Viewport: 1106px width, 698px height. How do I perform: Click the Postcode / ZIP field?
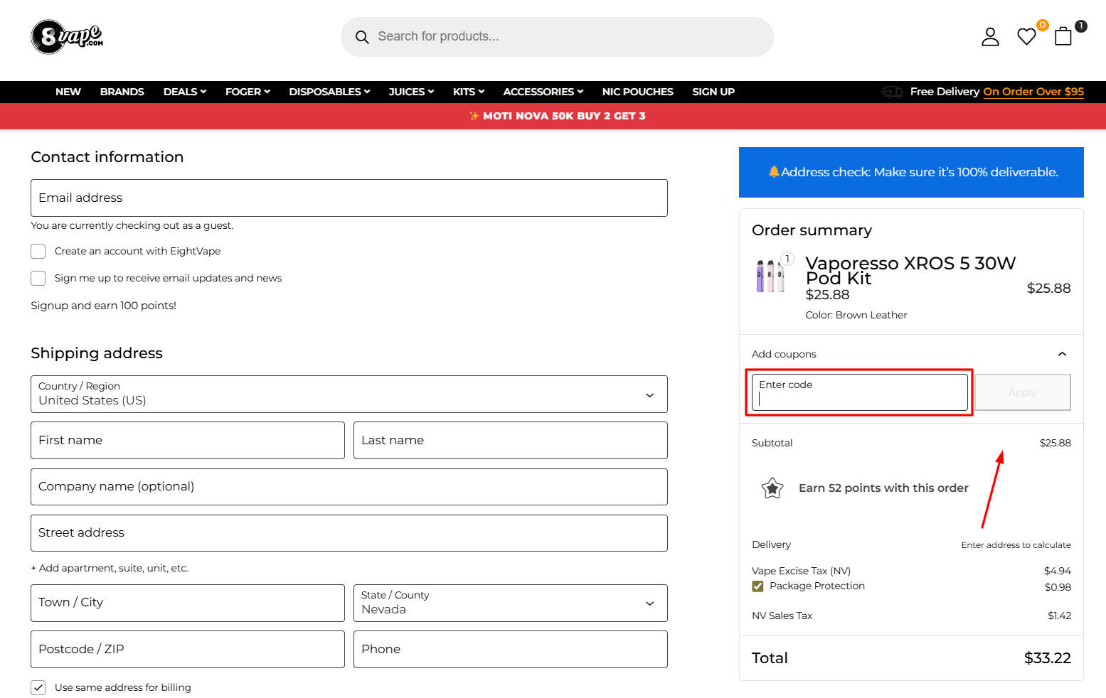pyautogui.click(x=188, y=650)
